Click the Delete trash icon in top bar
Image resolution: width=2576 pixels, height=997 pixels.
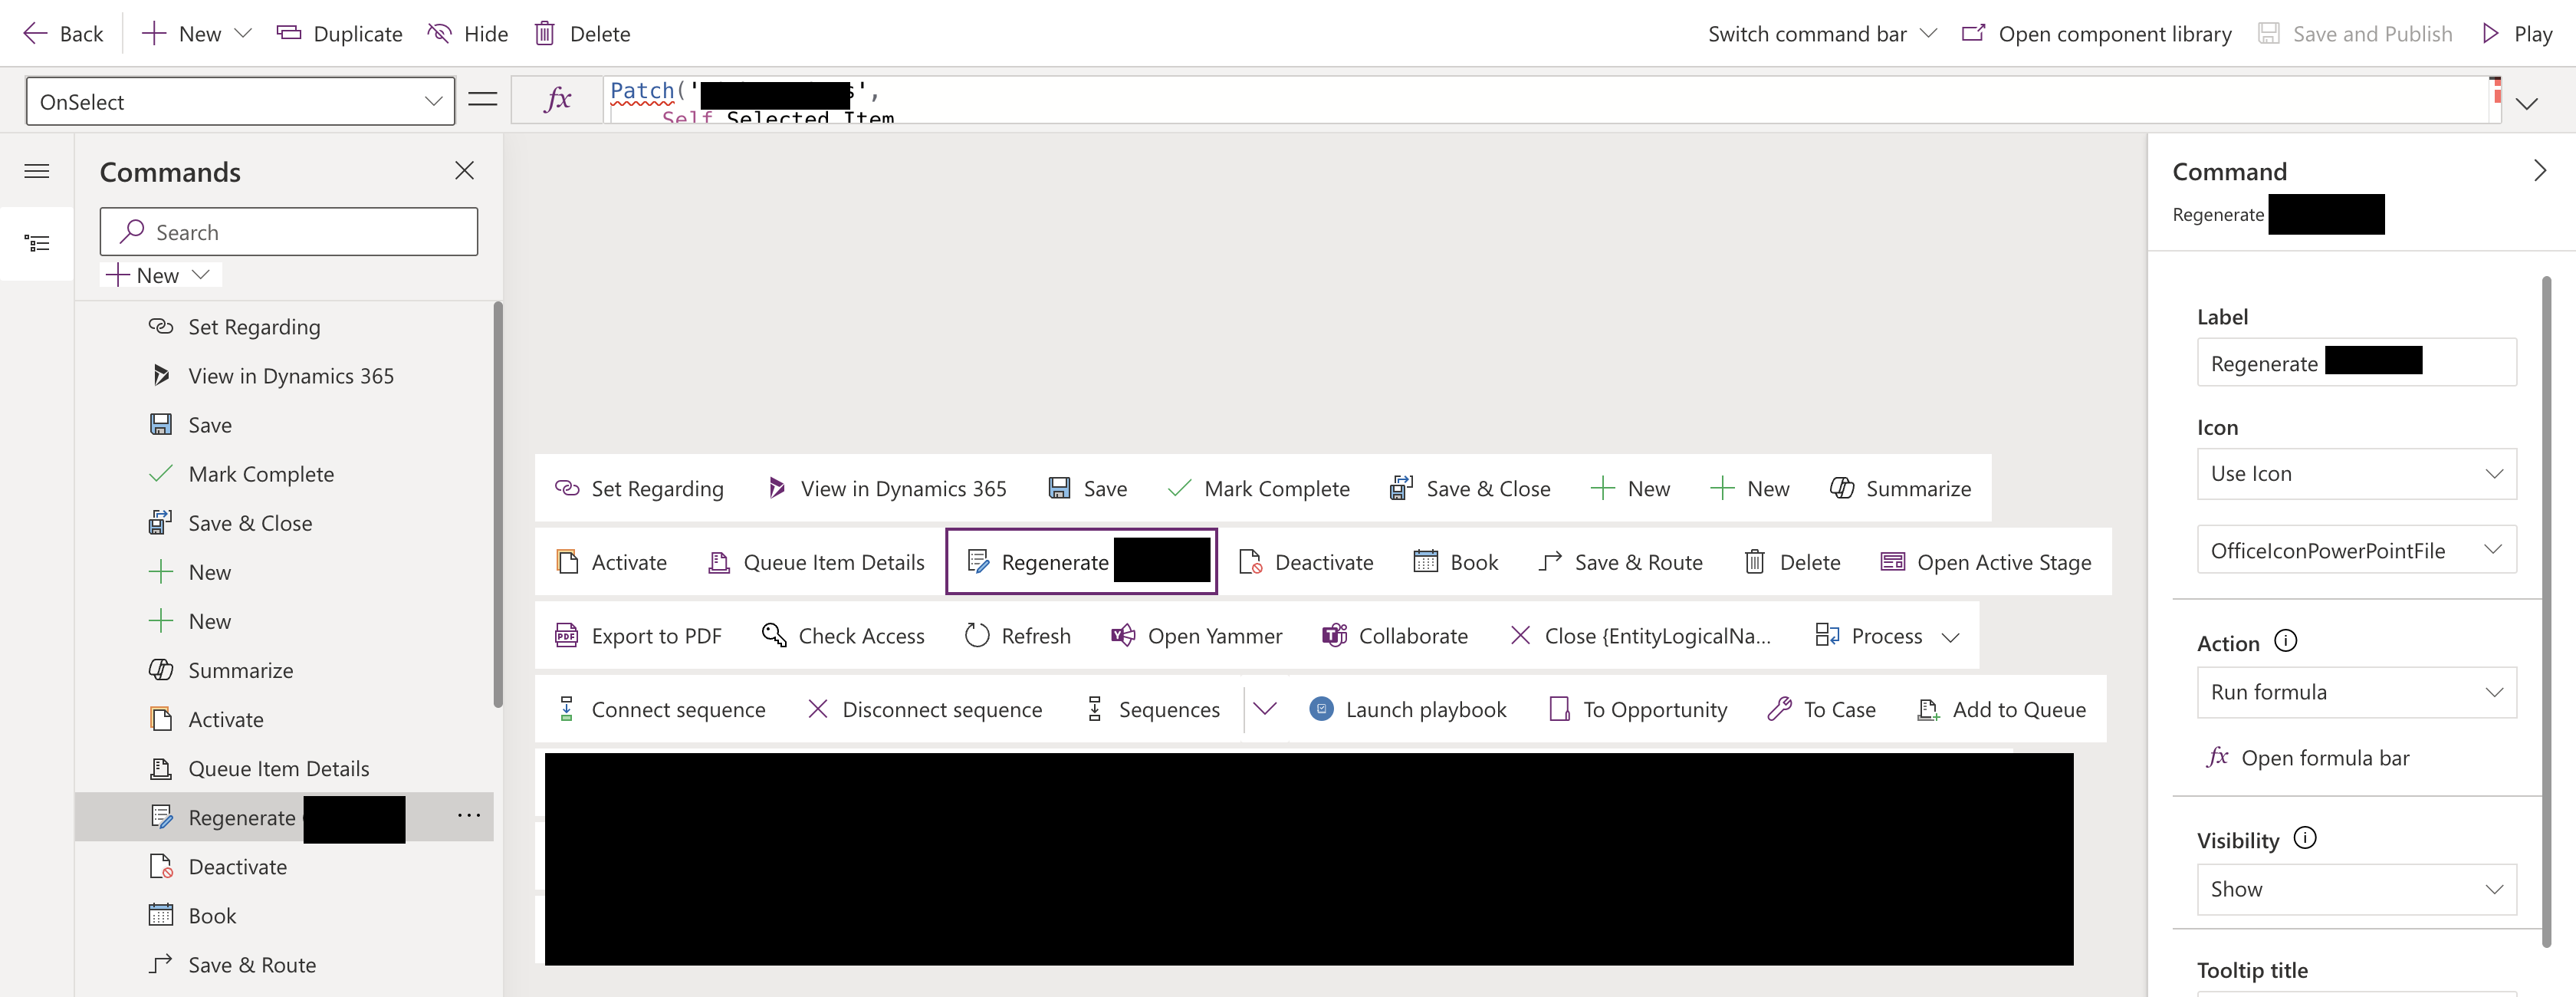click(x=544, y=34)
